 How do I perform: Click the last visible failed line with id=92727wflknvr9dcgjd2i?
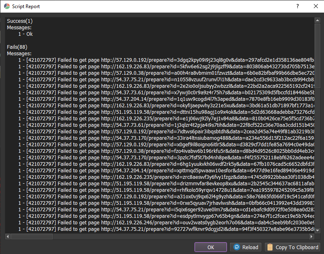tap(162, 229)
